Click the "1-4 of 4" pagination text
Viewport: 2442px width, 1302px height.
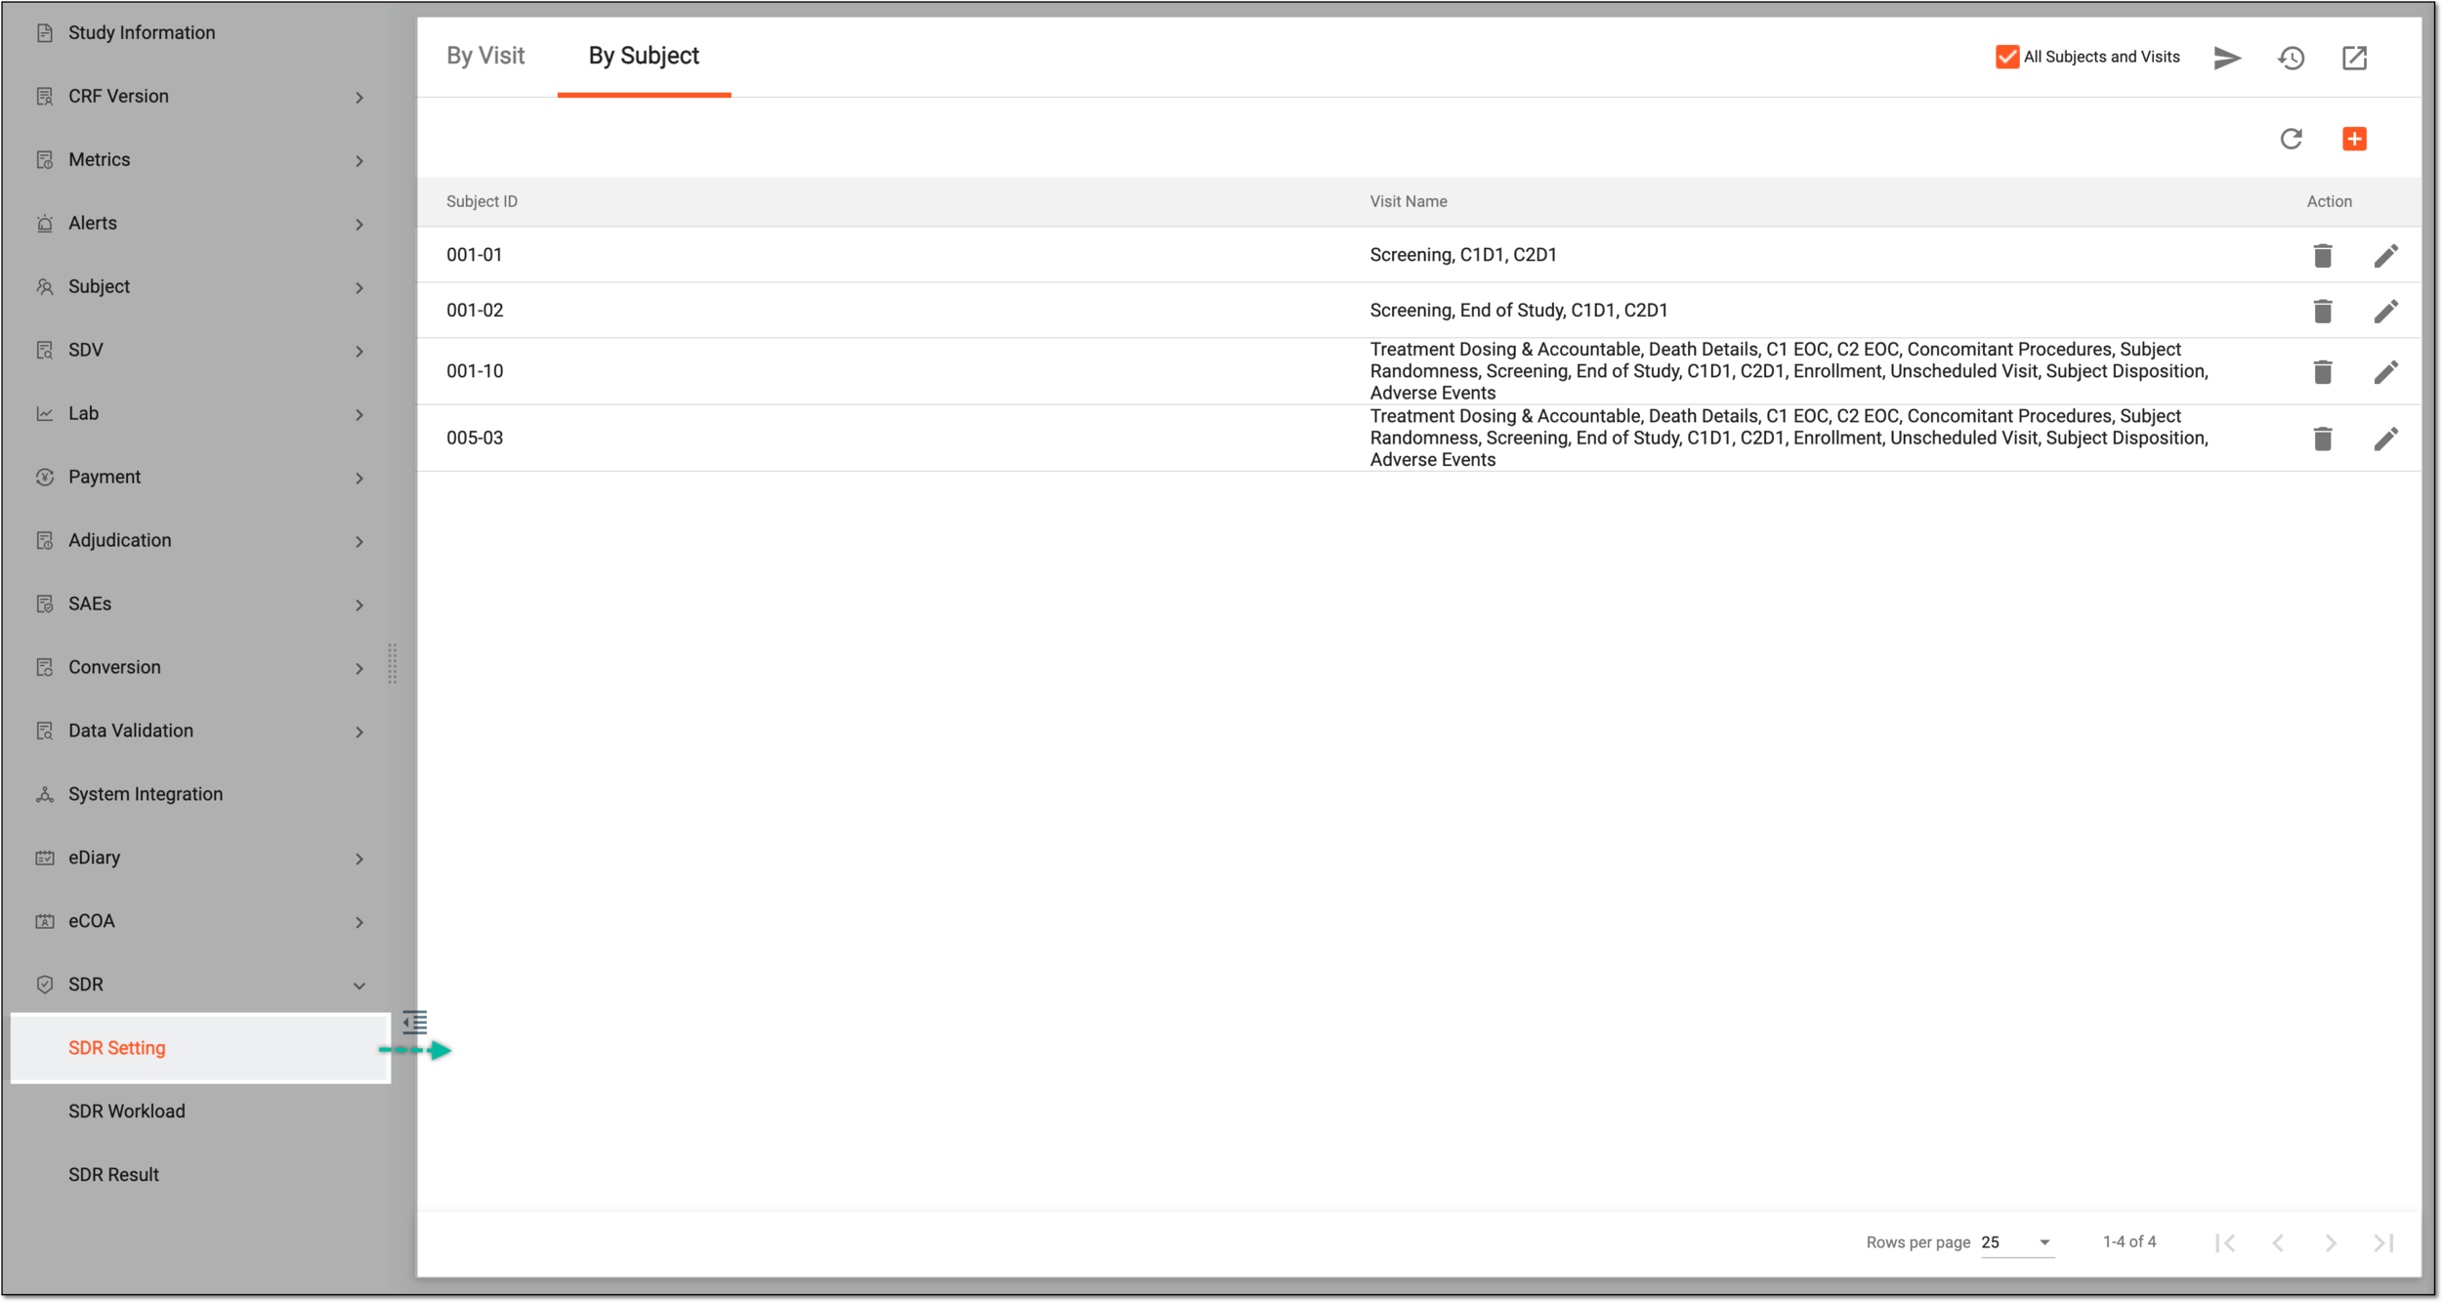tap(2129, 1241)
